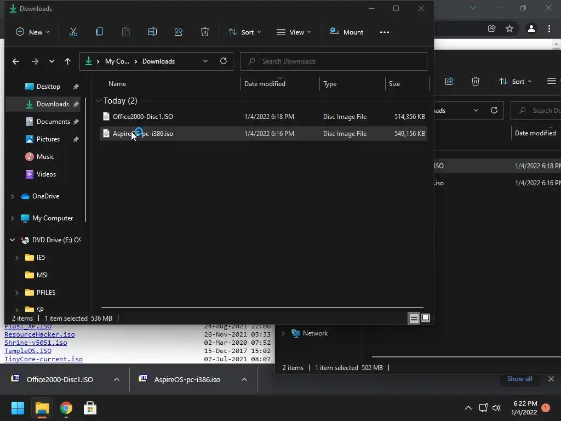Open the Shrine-v5051.iso link

[36, 343]
